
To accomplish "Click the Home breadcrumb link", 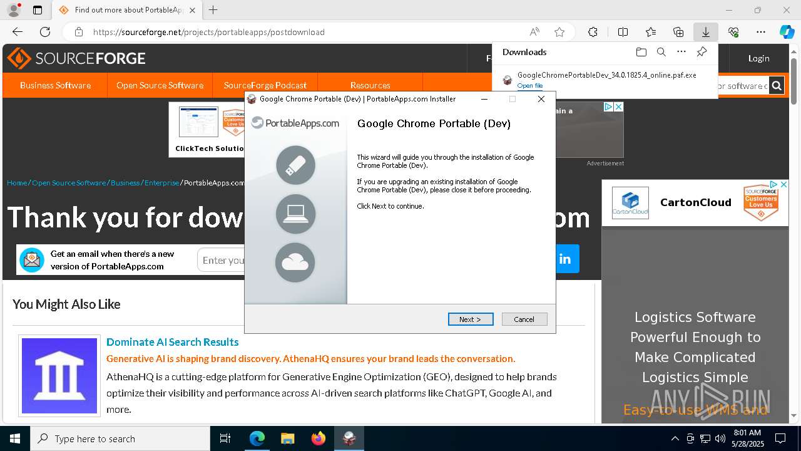I will pos(17,183).
